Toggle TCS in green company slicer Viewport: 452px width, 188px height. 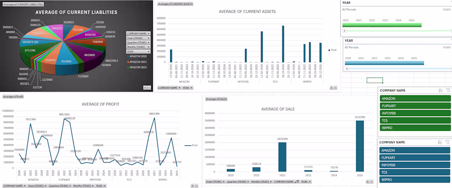click(415, 120)
